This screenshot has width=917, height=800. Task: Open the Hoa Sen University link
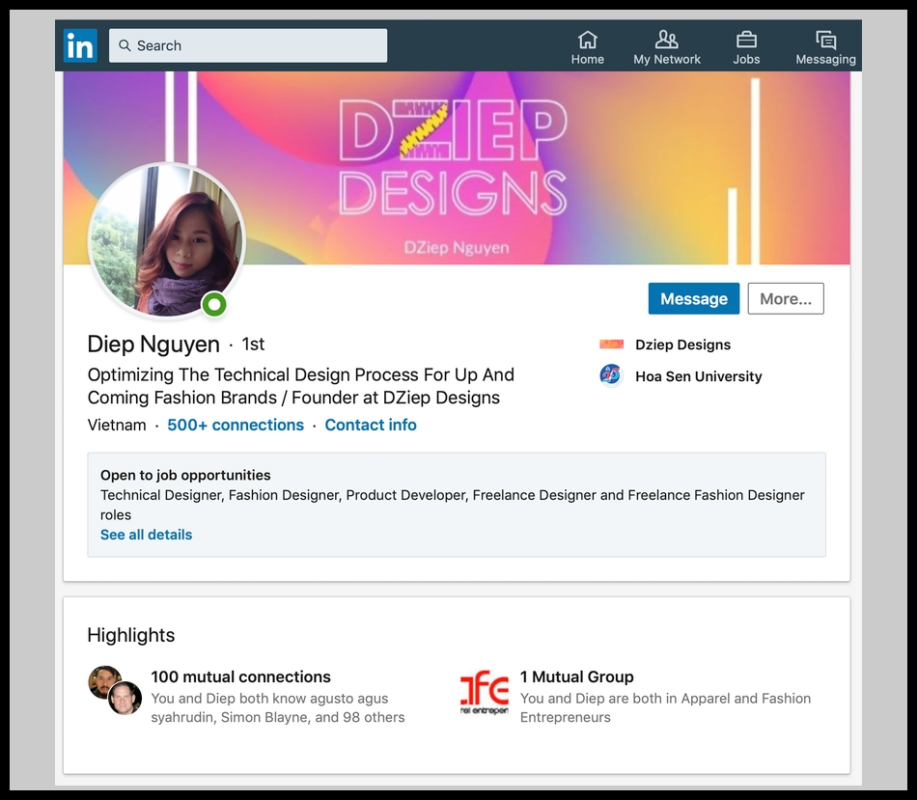[698, 376]
